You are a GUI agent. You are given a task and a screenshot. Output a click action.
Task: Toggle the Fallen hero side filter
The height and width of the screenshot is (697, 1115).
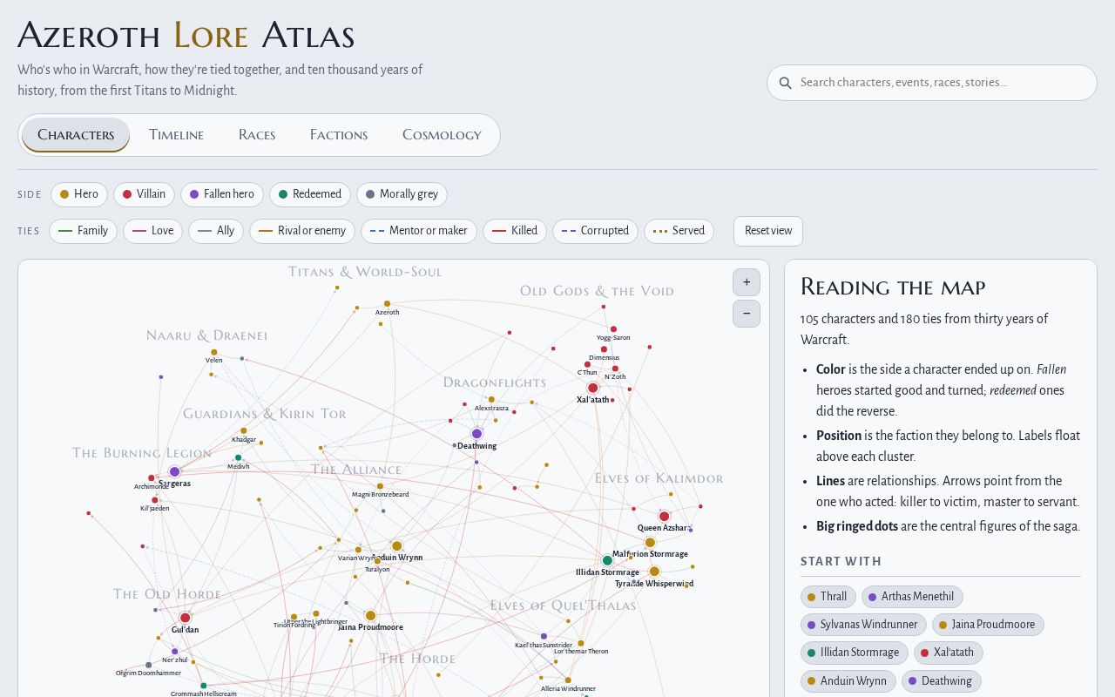[x=222, y=194]
